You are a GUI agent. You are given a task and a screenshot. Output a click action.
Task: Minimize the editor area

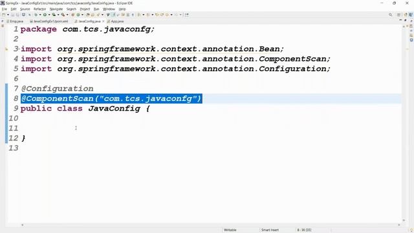click(x=400, y=20)
